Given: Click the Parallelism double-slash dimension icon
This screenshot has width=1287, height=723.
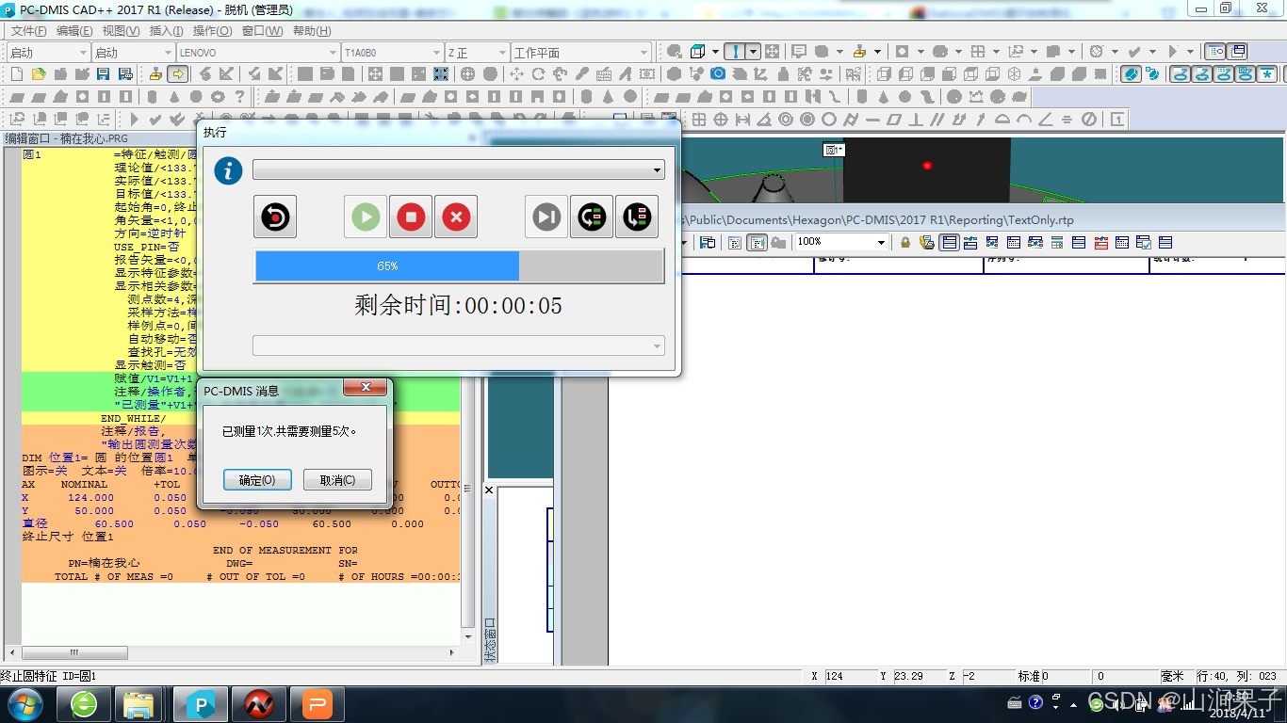Looking at the screenshot, I should point(937,120).
